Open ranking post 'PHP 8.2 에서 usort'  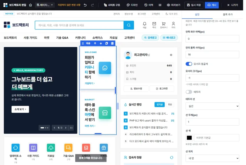[x=148, y=120]
